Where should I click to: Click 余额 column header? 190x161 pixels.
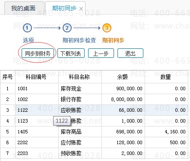[x=123, y=77]
